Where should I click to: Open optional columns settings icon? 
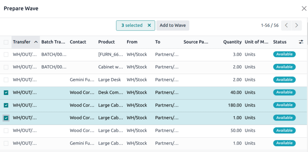[x=301, y=42]
